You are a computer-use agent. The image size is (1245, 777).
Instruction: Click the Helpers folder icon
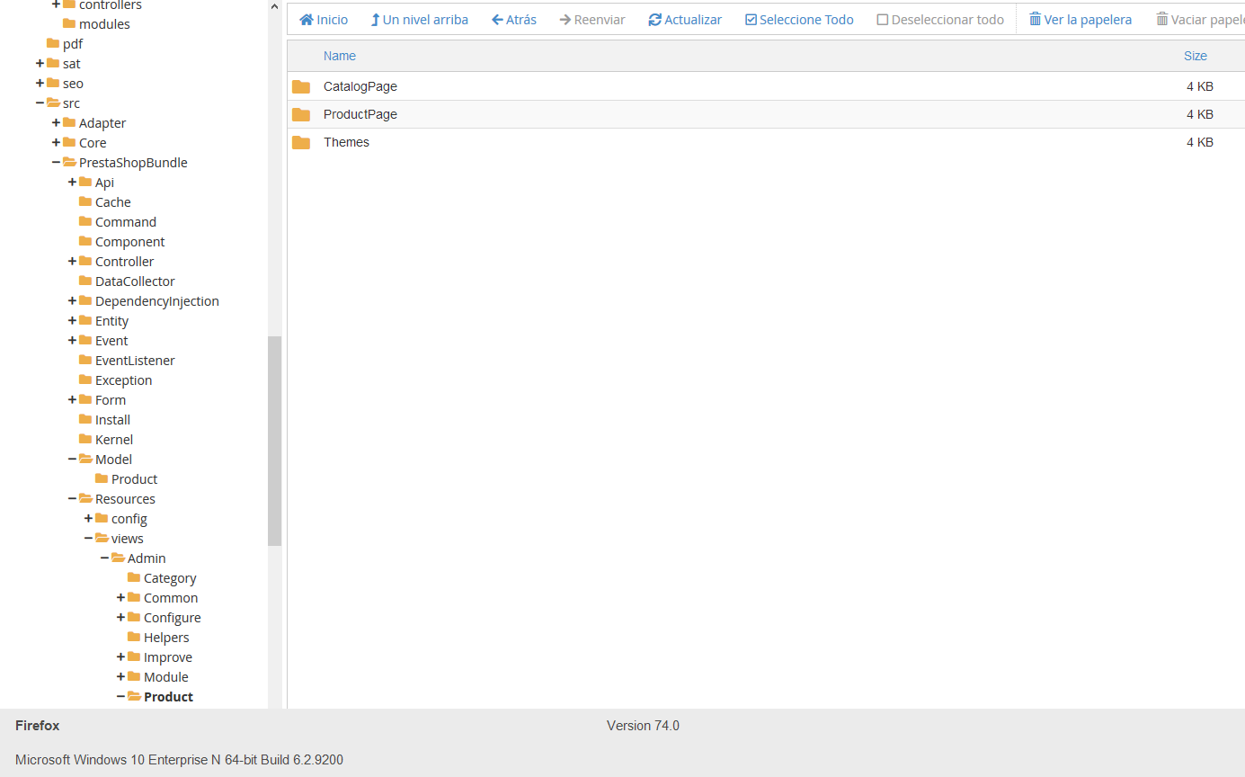pyautogui.click(x=134, y=637)
